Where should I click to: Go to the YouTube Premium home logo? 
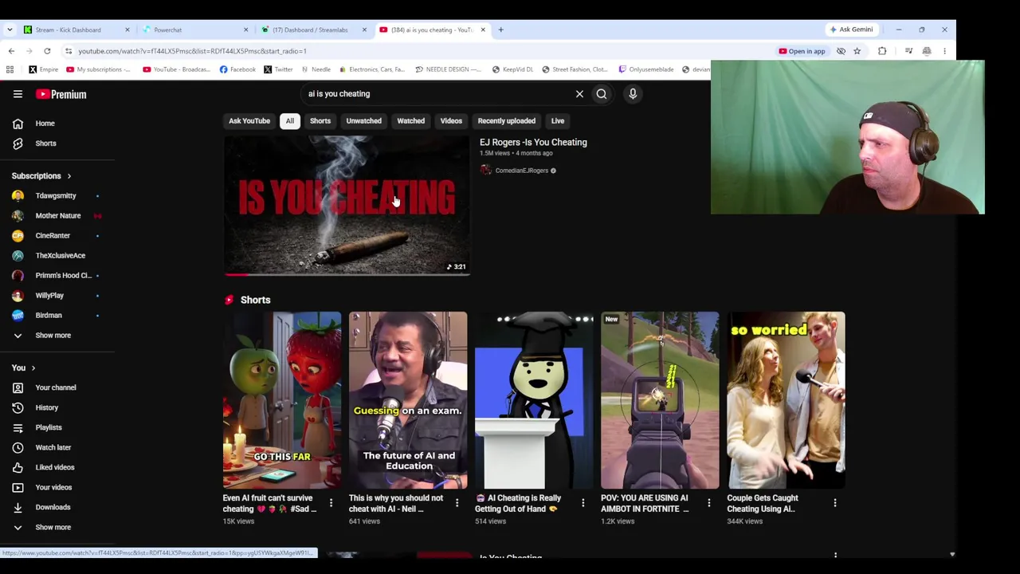(x=61, y=94)
